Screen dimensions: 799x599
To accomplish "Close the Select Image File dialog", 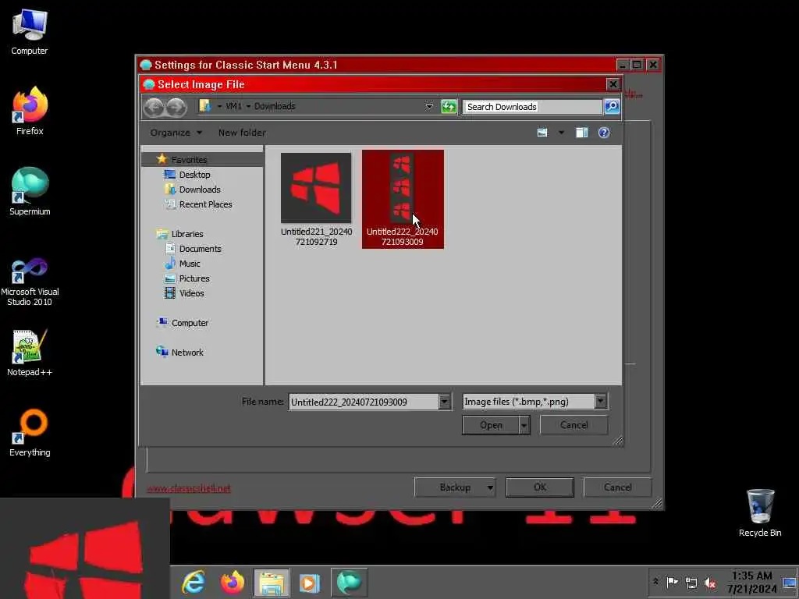I will [613, 84].
